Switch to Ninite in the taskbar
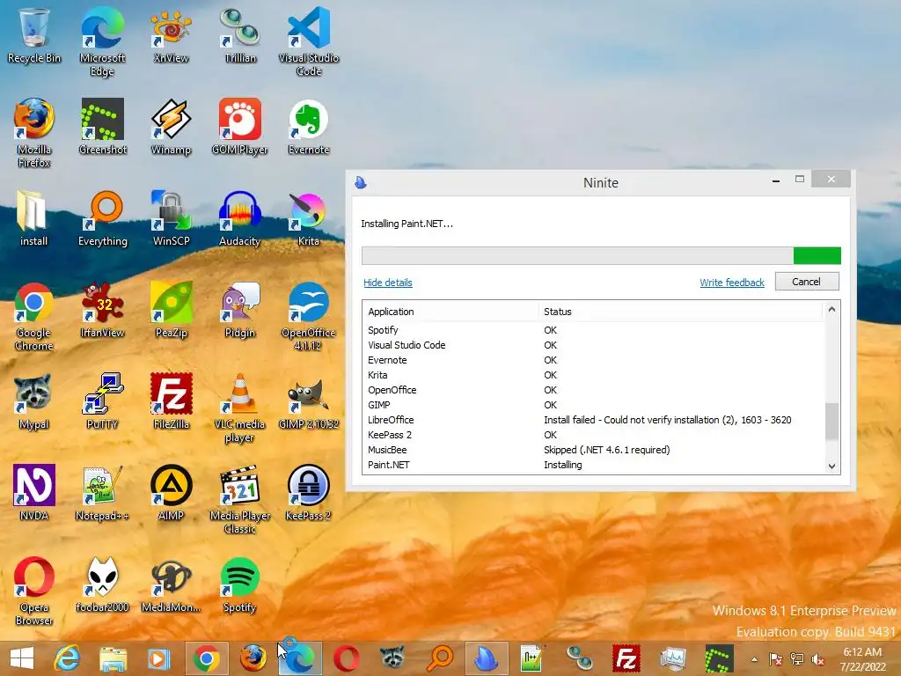This screenshot has height=676, width=901. [x=486, y=658]
